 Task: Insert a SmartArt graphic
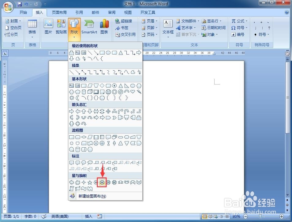click(x=89, y=27)
